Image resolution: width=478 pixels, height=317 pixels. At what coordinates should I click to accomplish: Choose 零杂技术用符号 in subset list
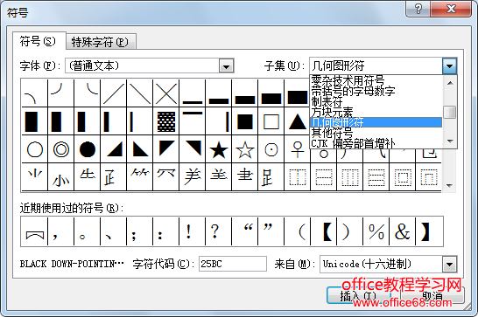tap(376, 80)
